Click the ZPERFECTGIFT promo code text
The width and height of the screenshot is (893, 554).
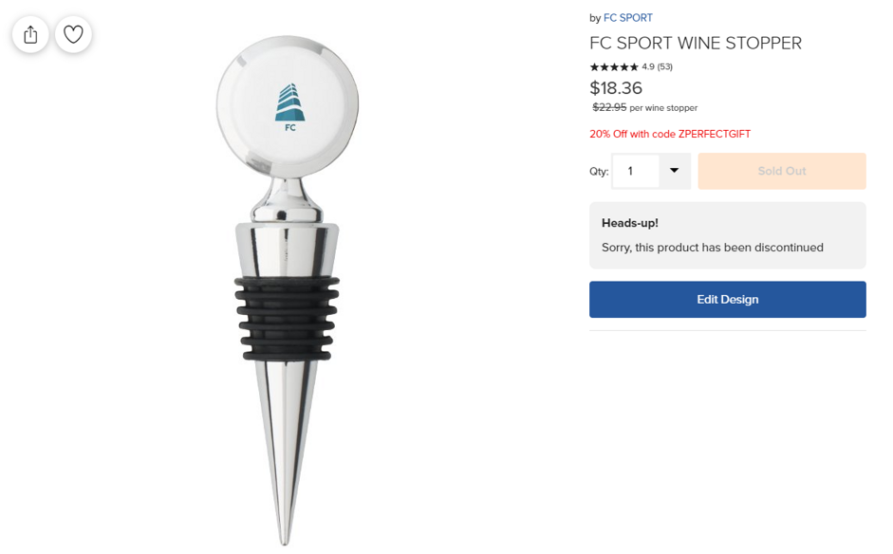click(714, 134)
